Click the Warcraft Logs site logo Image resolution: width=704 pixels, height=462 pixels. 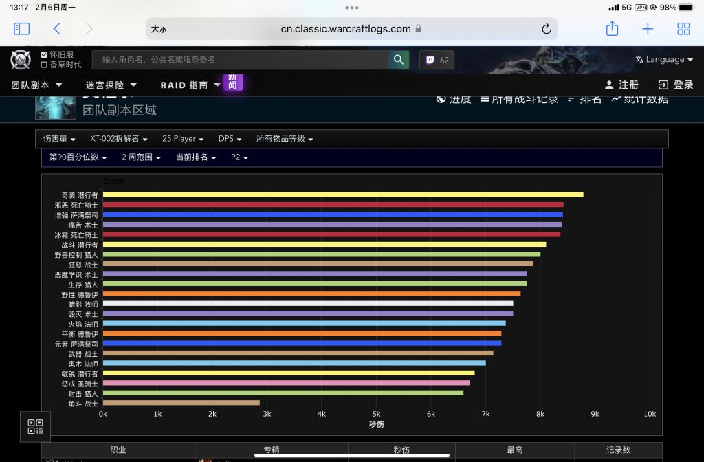(x=20, y=60)
